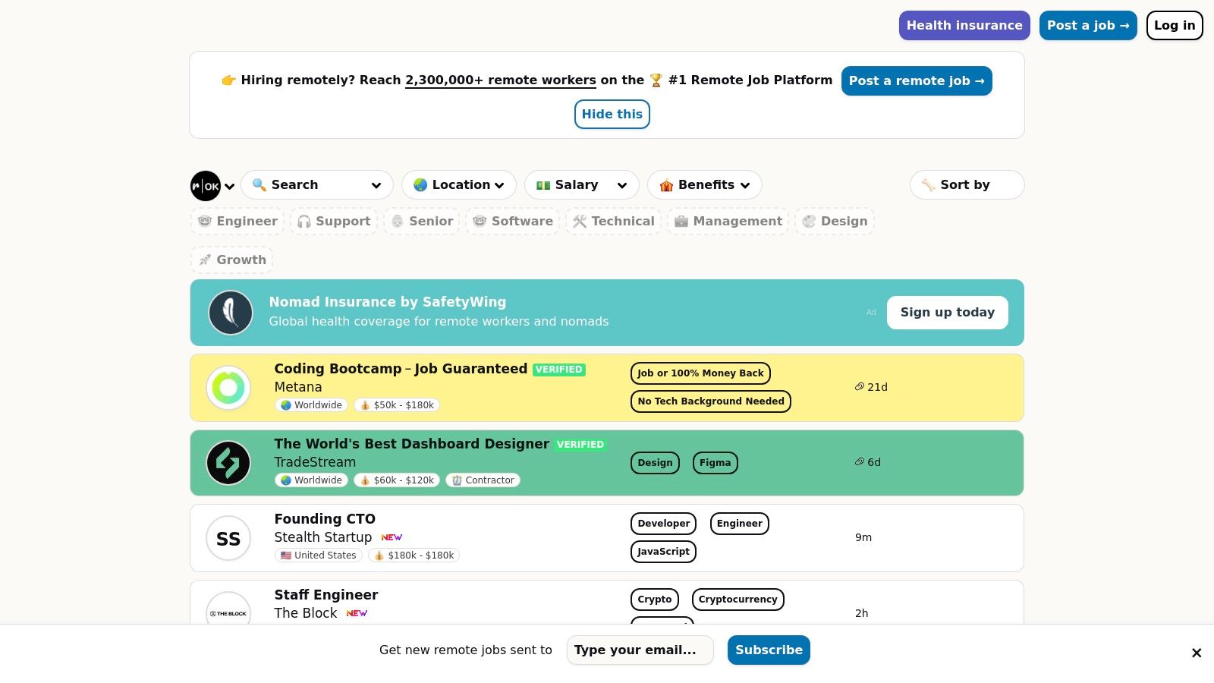1214x683 pixels.
Task: Hide the hiring banner
Action: [x=612, y=115]
